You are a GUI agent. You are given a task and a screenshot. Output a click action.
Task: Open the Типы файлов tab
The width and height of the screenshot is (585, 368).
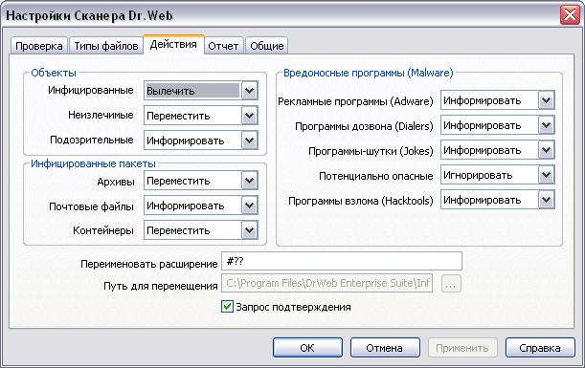tap(106, 46)
